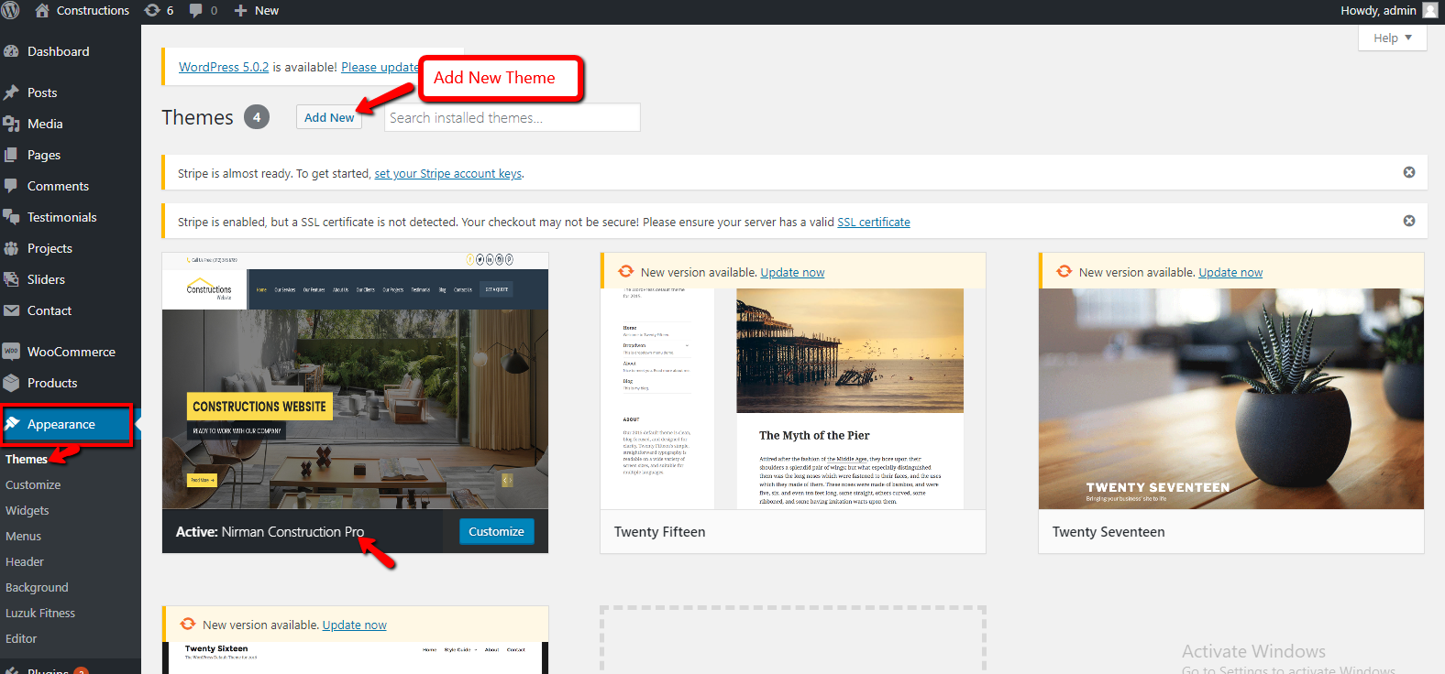Image resolution: width=1445 pixels, height=674 pixels.
Task: Click the Products box icon
Action: click(11, 383)
